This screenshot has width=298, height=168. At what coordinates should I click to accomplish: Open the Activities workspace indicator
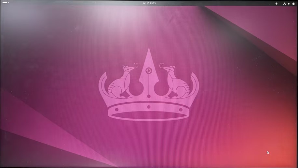coord(6,3)
